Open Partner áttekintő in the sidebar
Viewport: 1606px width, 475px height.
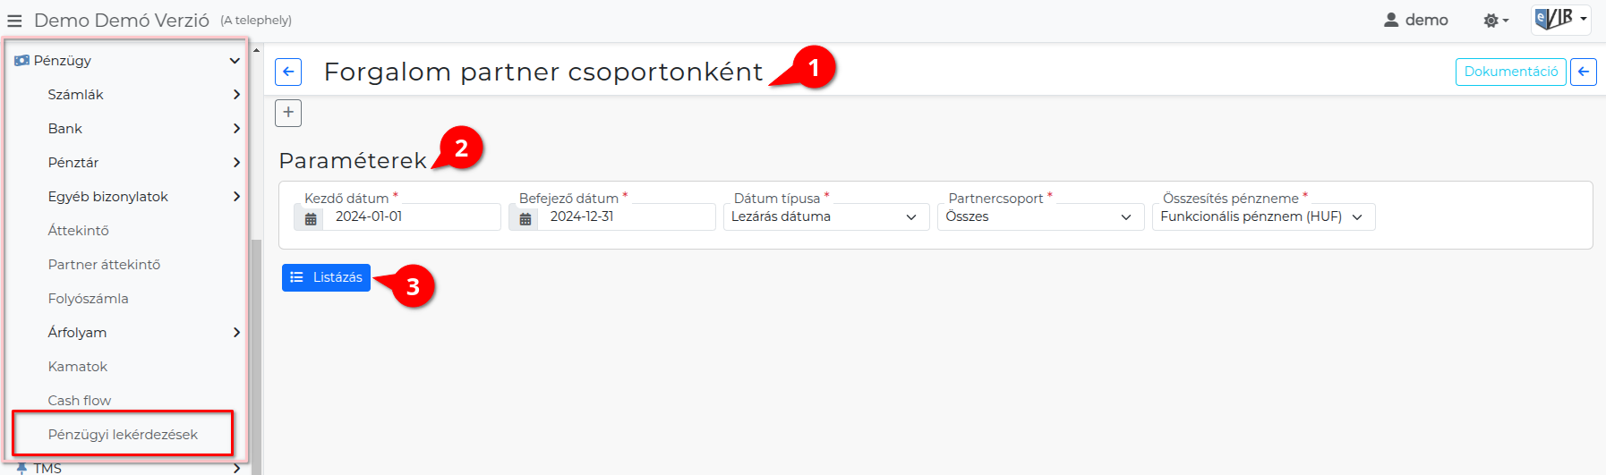[105, 265]
